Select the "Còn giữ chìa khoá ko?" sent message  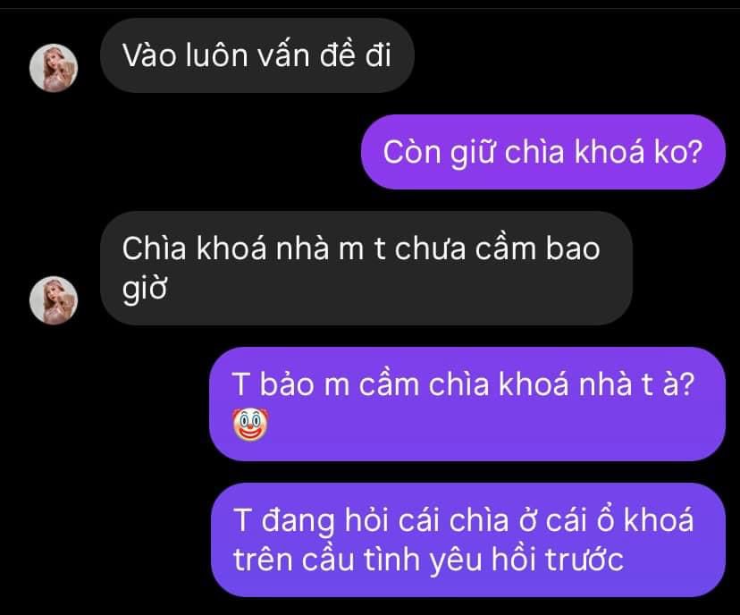point(542,152)
